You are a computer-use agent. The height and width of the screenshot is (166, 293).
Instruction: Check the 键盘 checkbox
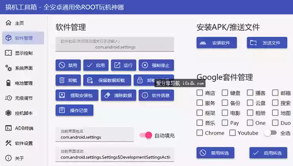click(x=225, y=93)
